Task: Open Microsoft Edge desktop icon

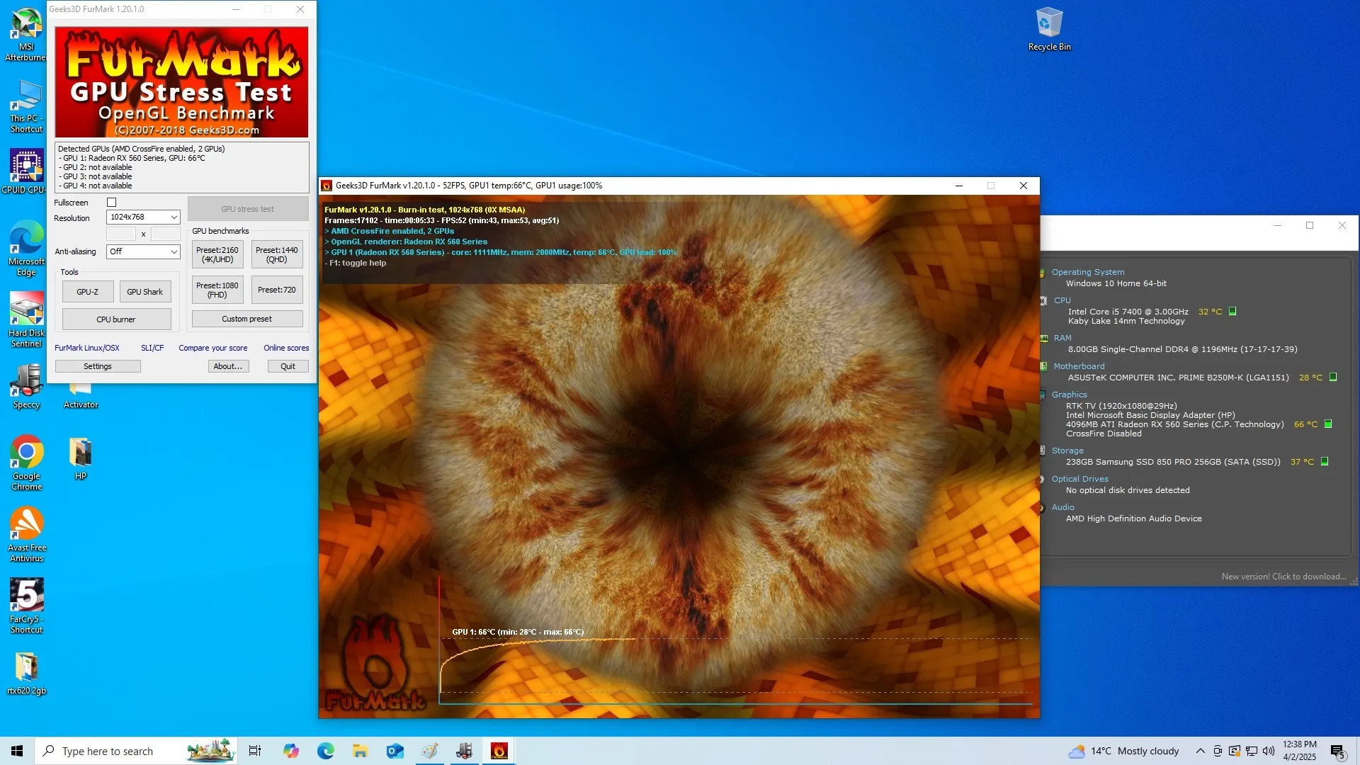Action: (x=26, y=248)
